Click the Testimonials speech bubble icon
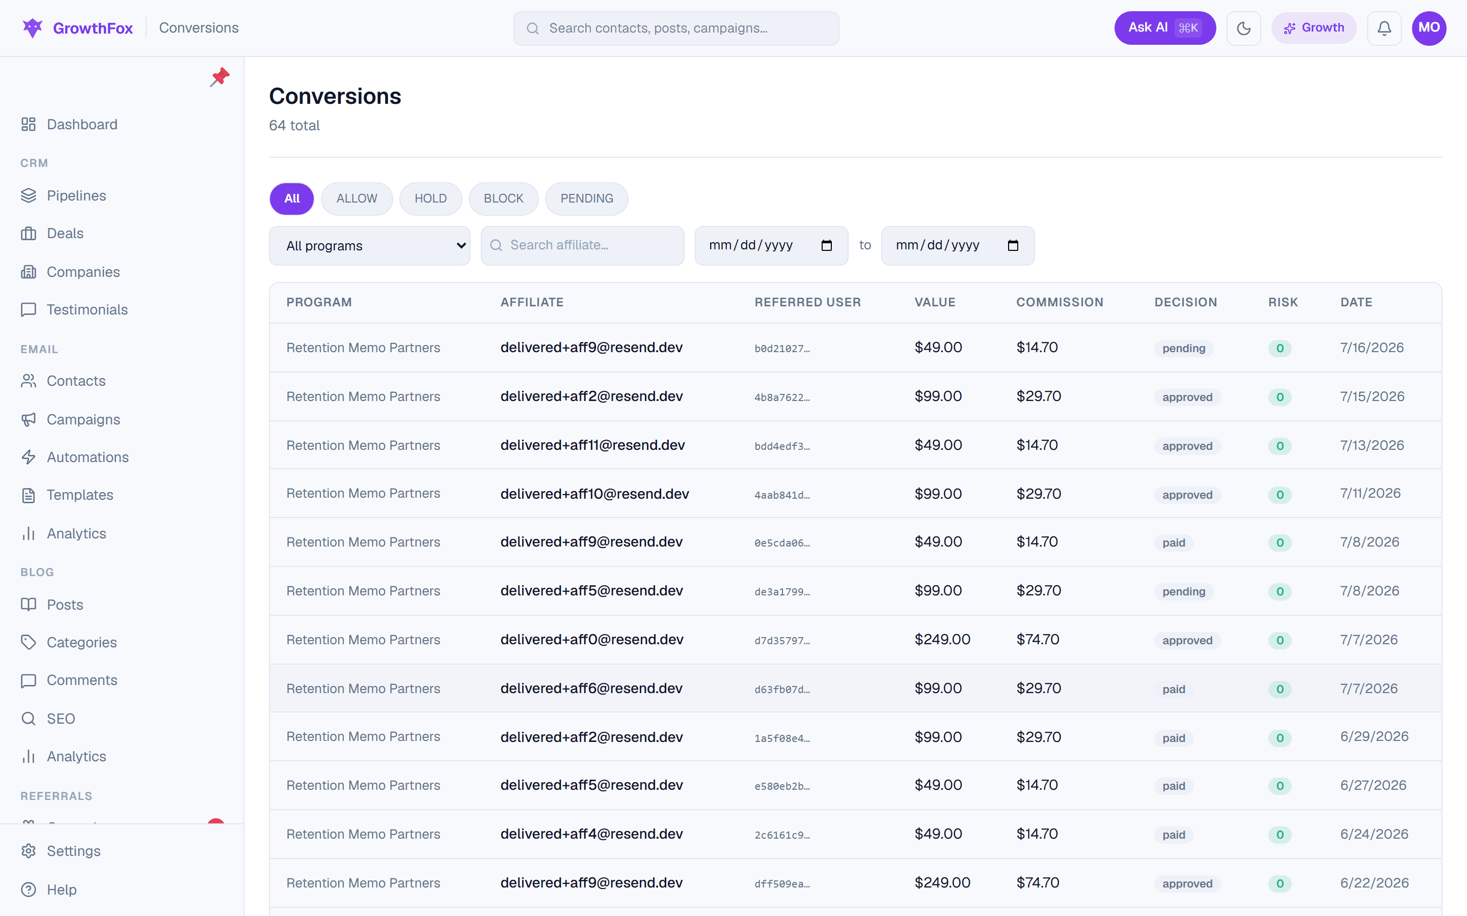The image size is (1467, 916). (29, 309)
